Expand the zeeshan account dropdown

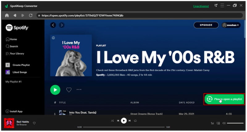pos(231,25)
